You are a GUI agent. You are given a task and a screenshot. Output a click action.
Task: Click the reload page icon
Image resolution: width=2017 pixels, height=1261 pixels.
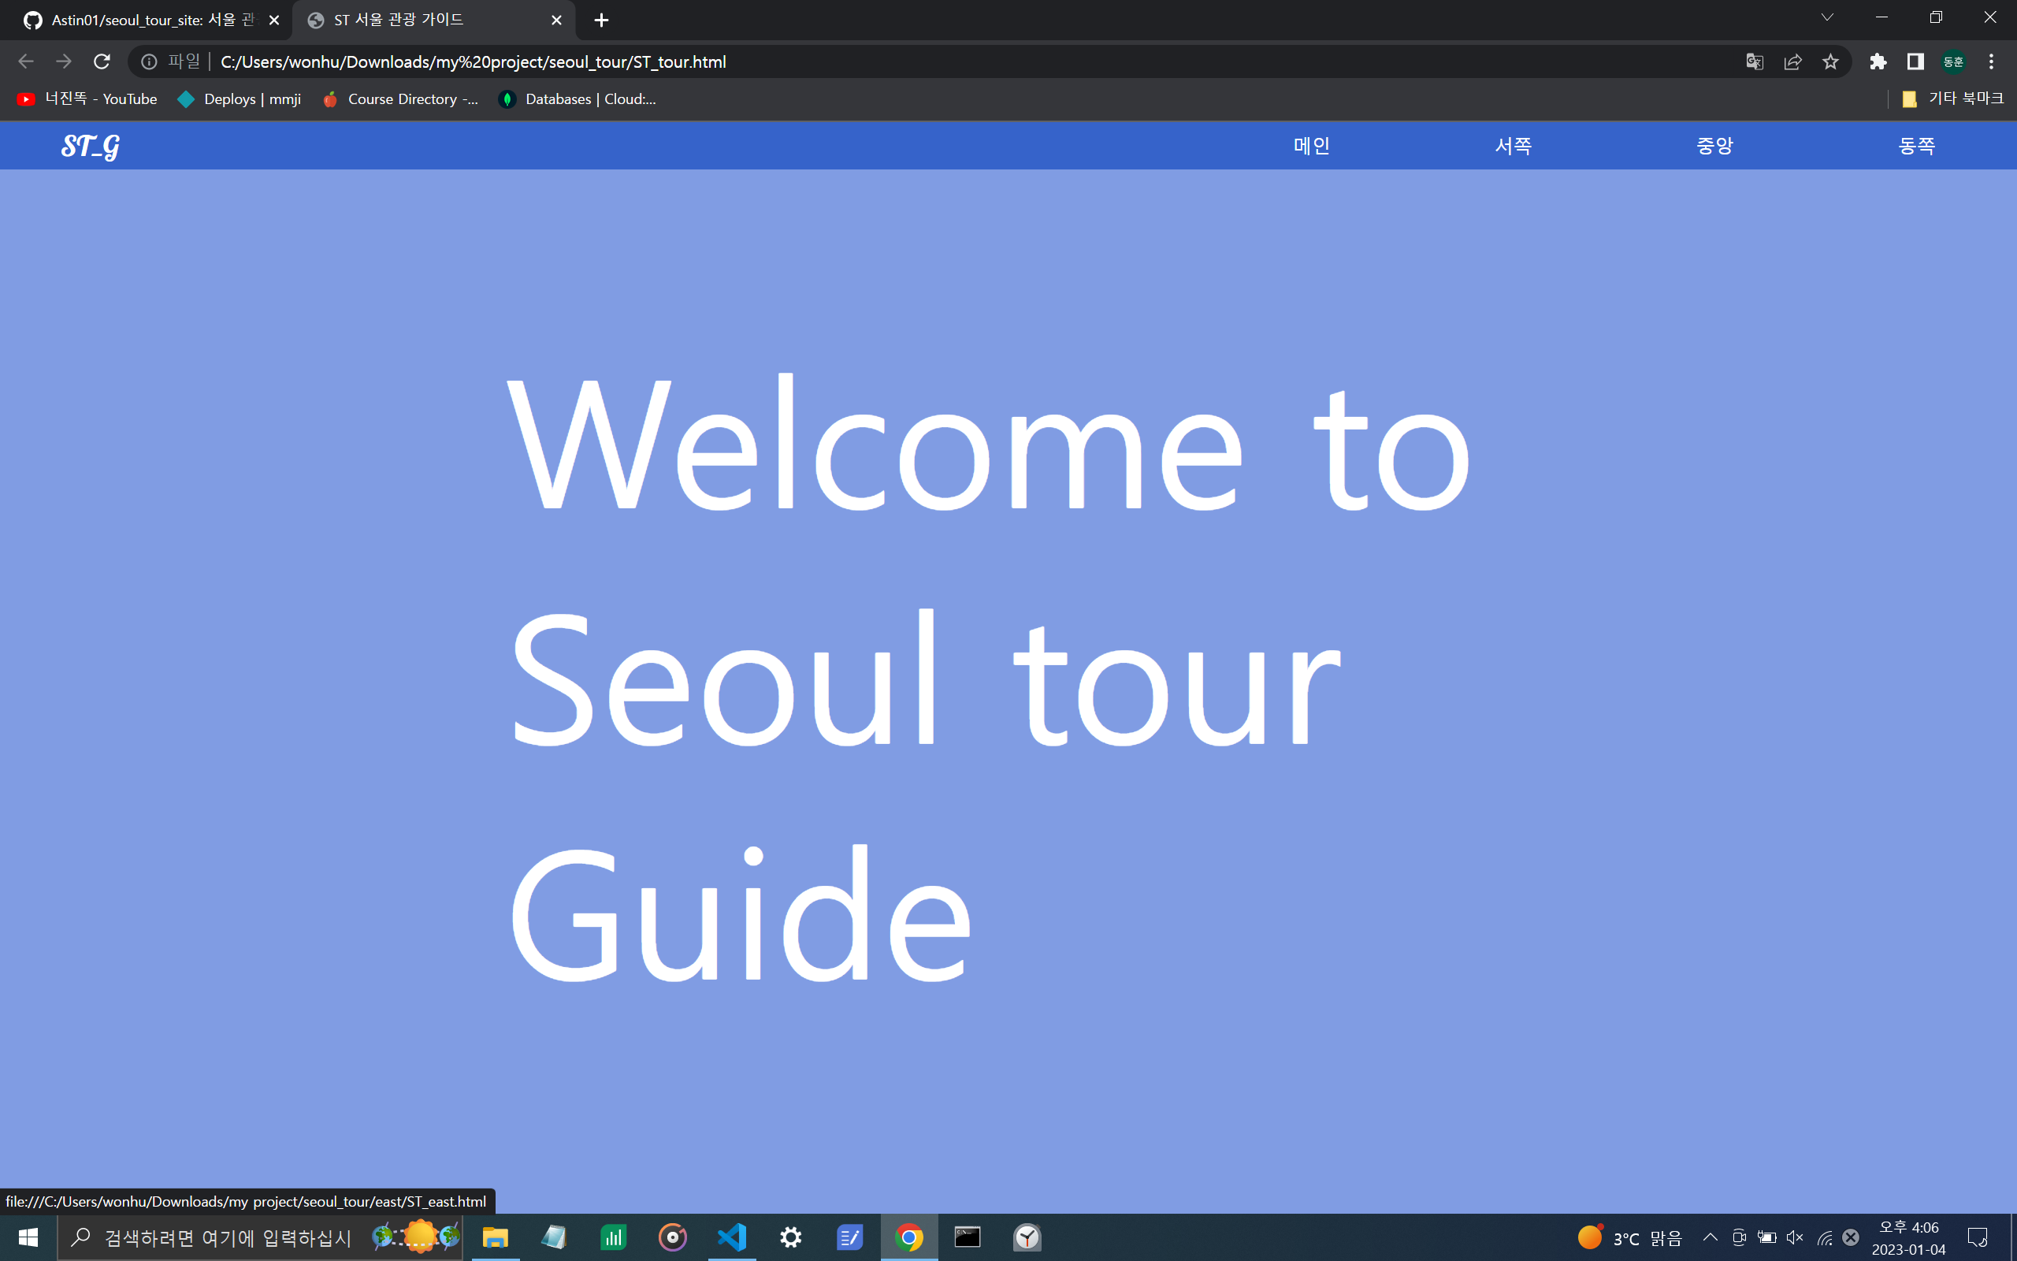(102, 61)
